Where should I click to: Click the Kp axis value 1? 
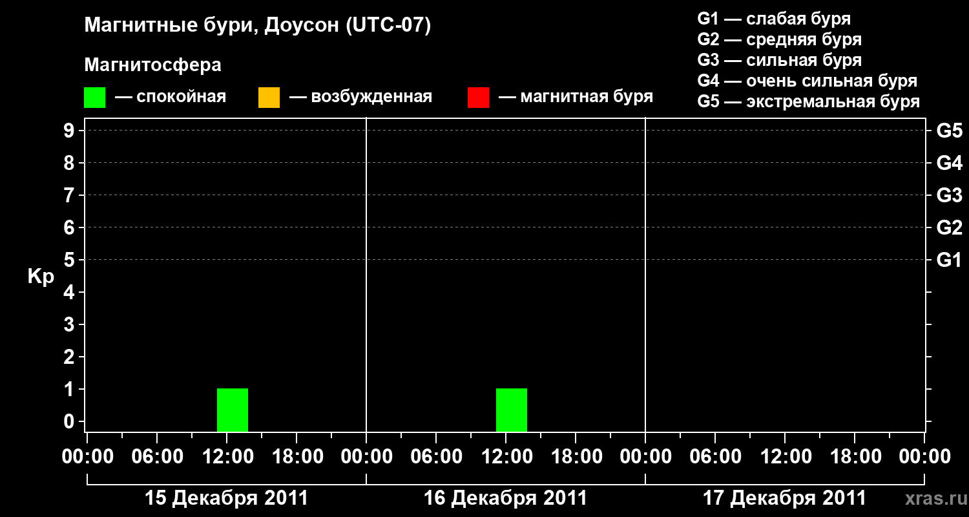point(70,389)
